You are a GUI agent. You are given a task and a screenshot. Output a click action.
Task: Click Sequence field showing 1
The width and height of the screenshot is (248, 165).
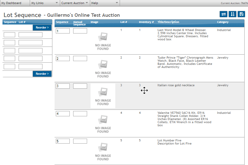pos(63,31)
